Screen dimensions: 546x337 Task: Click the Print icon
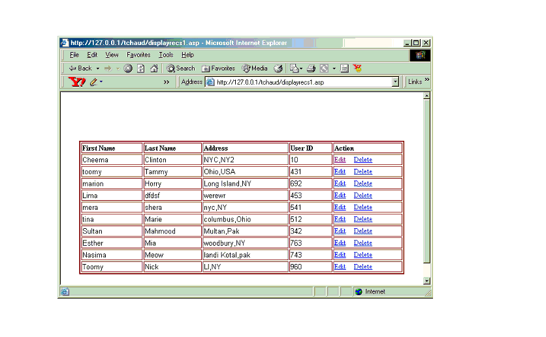click(311, 68)
